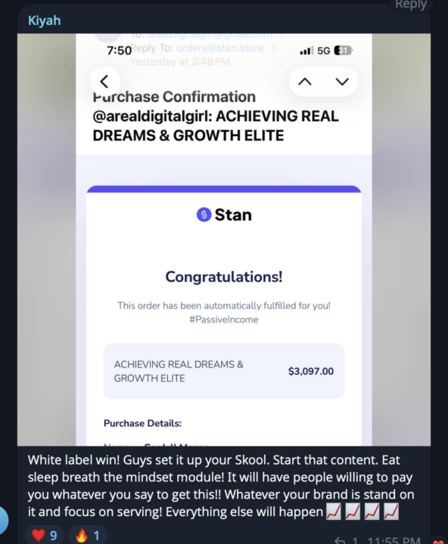Image resolution: width=448 pixels, height=544 pixels.
Task: Click the 11:55 PM message timestamp
Action: coord(394,539)
